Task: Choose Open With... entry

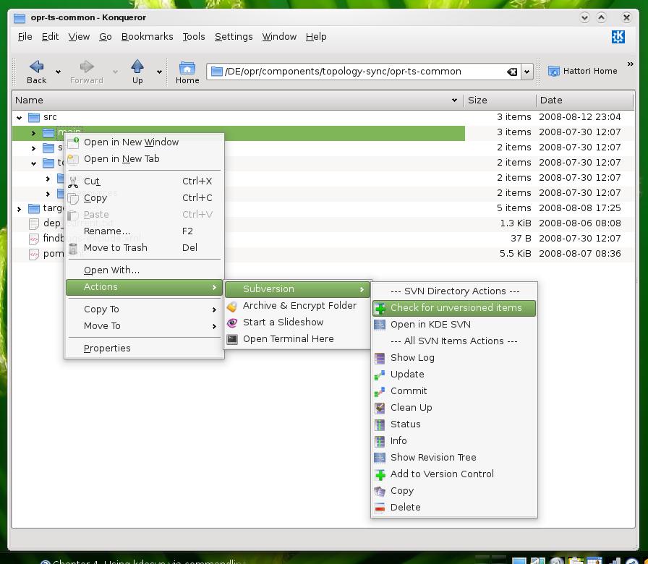Action: (144, 270)
